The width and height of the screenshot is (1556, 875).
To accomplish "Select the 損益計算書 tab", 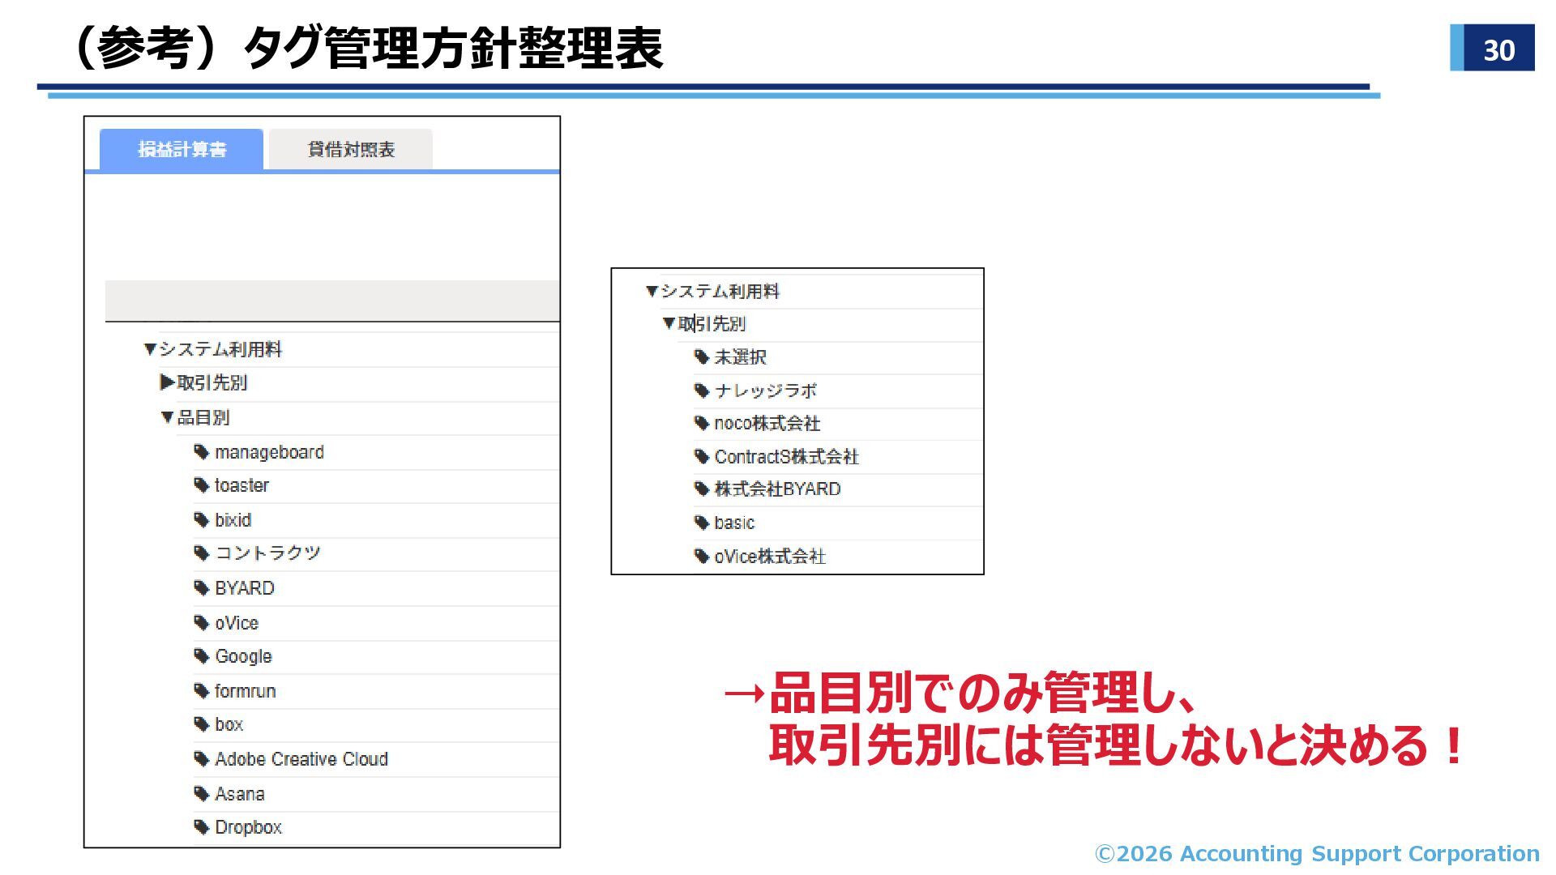I will (182, 150).
